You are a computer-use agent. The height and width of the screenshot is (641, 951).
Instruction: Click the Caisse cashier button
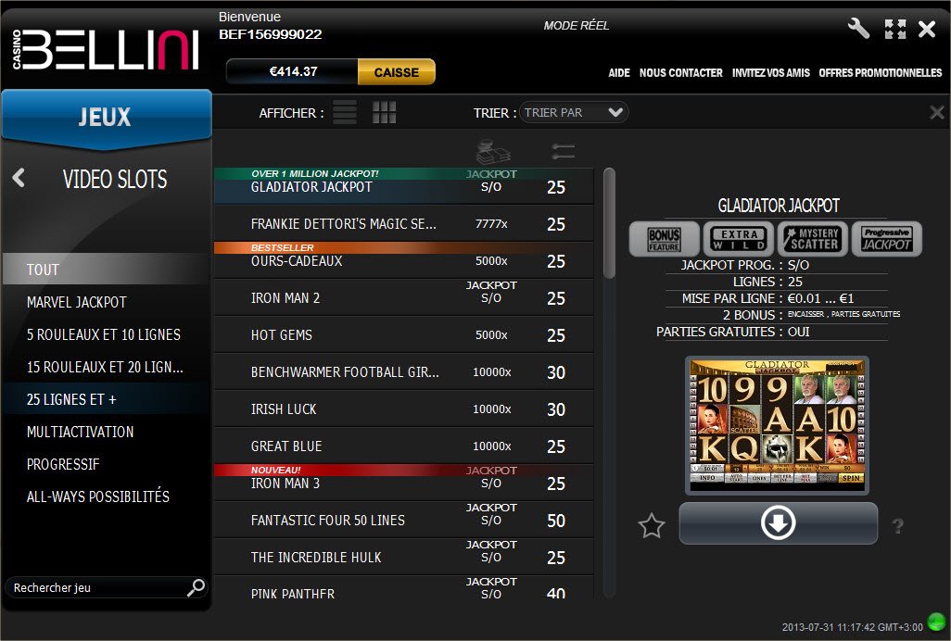[396, 72]
